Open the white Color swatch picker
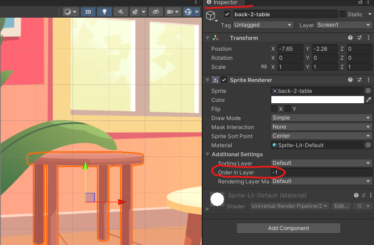 tap(318, 100)
